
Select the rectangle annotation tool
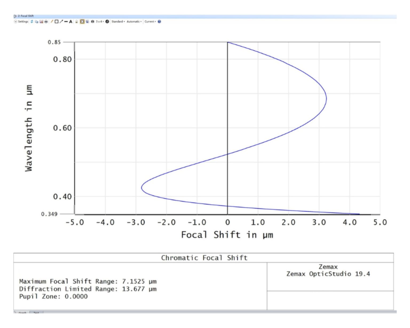tap(56, 22)
